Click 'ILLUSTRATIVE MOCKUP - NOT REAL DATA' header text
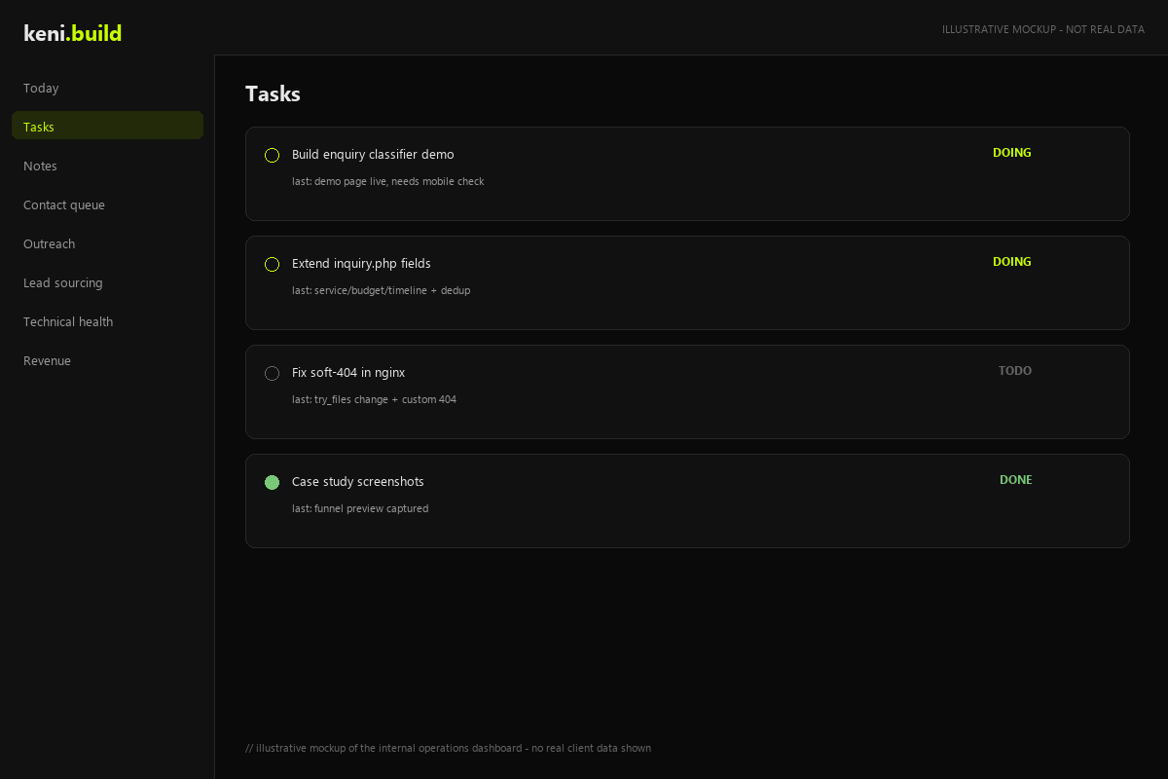The width and height of the screenshot is (1168, 779). pyautogui.click(x=1043, y=29)
